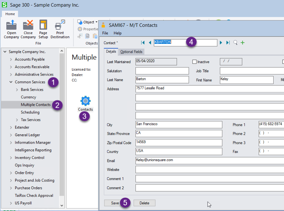Click the Comment 1 field
The width and height of the screenshot is (284, 211).
210,179
